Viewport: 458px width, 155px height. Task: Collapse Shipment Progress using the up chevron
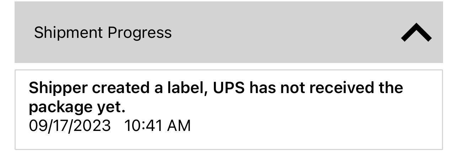pyautogui.click(x=416, y=33)
